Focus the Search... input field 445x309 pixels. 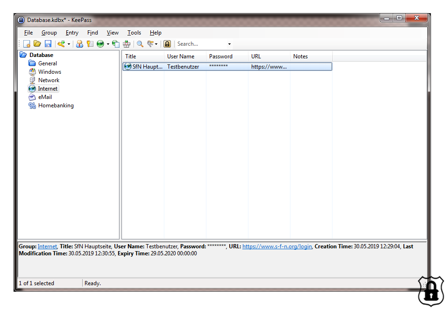201,44
